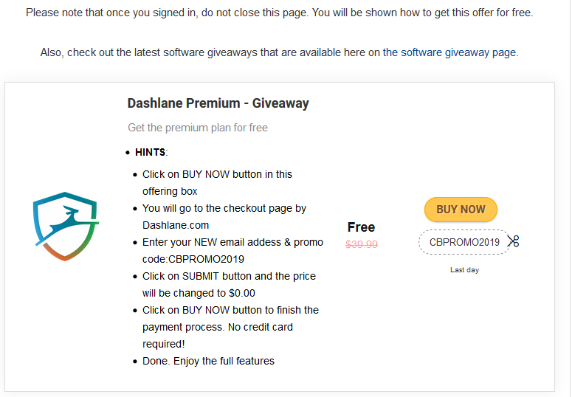Click the Dashlane Premium - Giveaway title
Image resolution: width=572 pixels, height=397 pixels.
click(218, 103)
